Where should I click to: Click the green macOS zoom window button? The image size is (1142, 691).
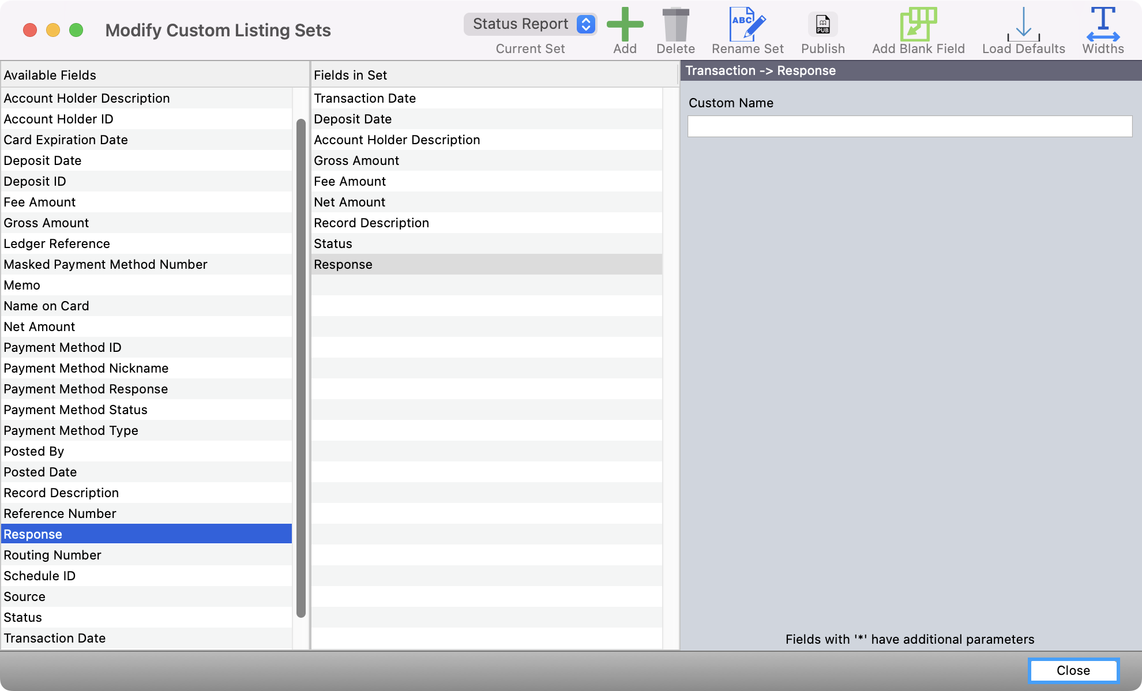(x=76, y=30)
